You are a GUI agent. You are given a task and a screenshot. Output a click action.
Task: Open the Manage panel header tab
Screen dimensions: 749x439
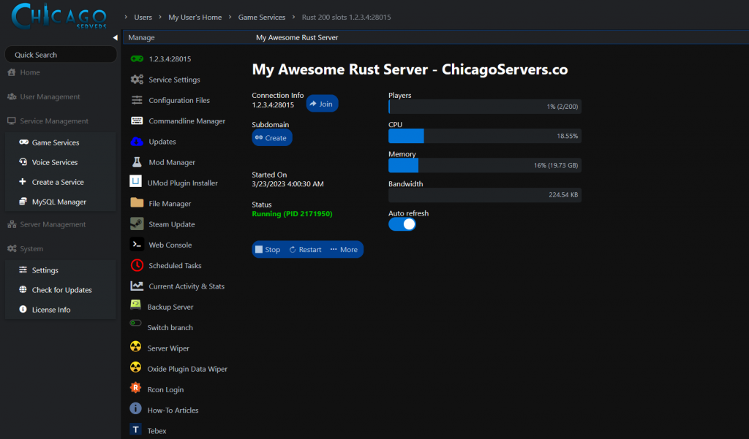point(141,37)
